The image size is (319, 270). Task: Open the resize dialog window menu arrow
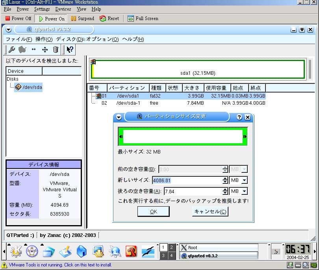(119, 117)
